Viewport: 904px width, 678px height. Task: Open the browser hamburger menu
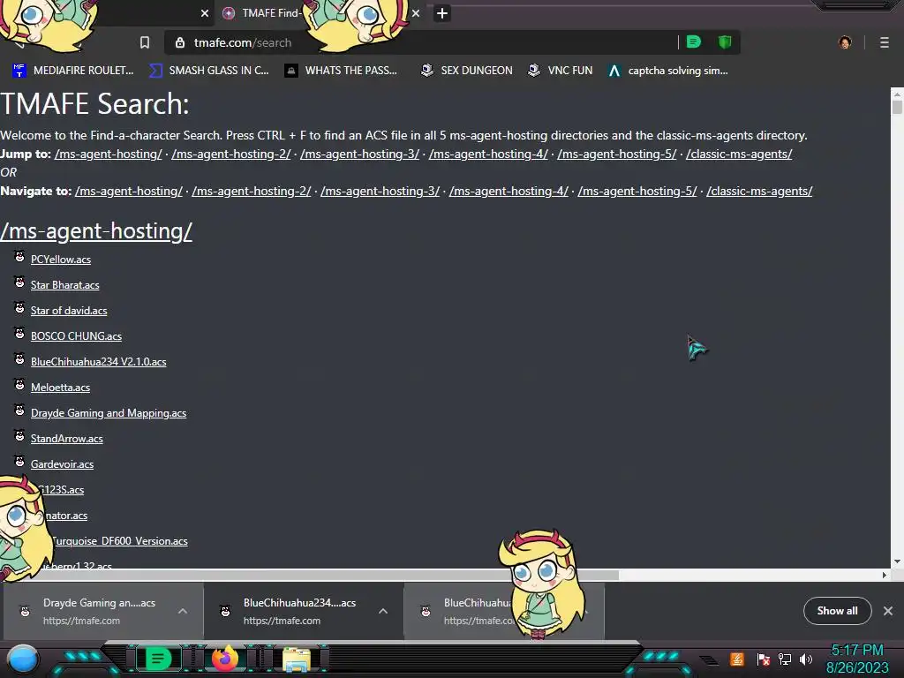(885, 42)
